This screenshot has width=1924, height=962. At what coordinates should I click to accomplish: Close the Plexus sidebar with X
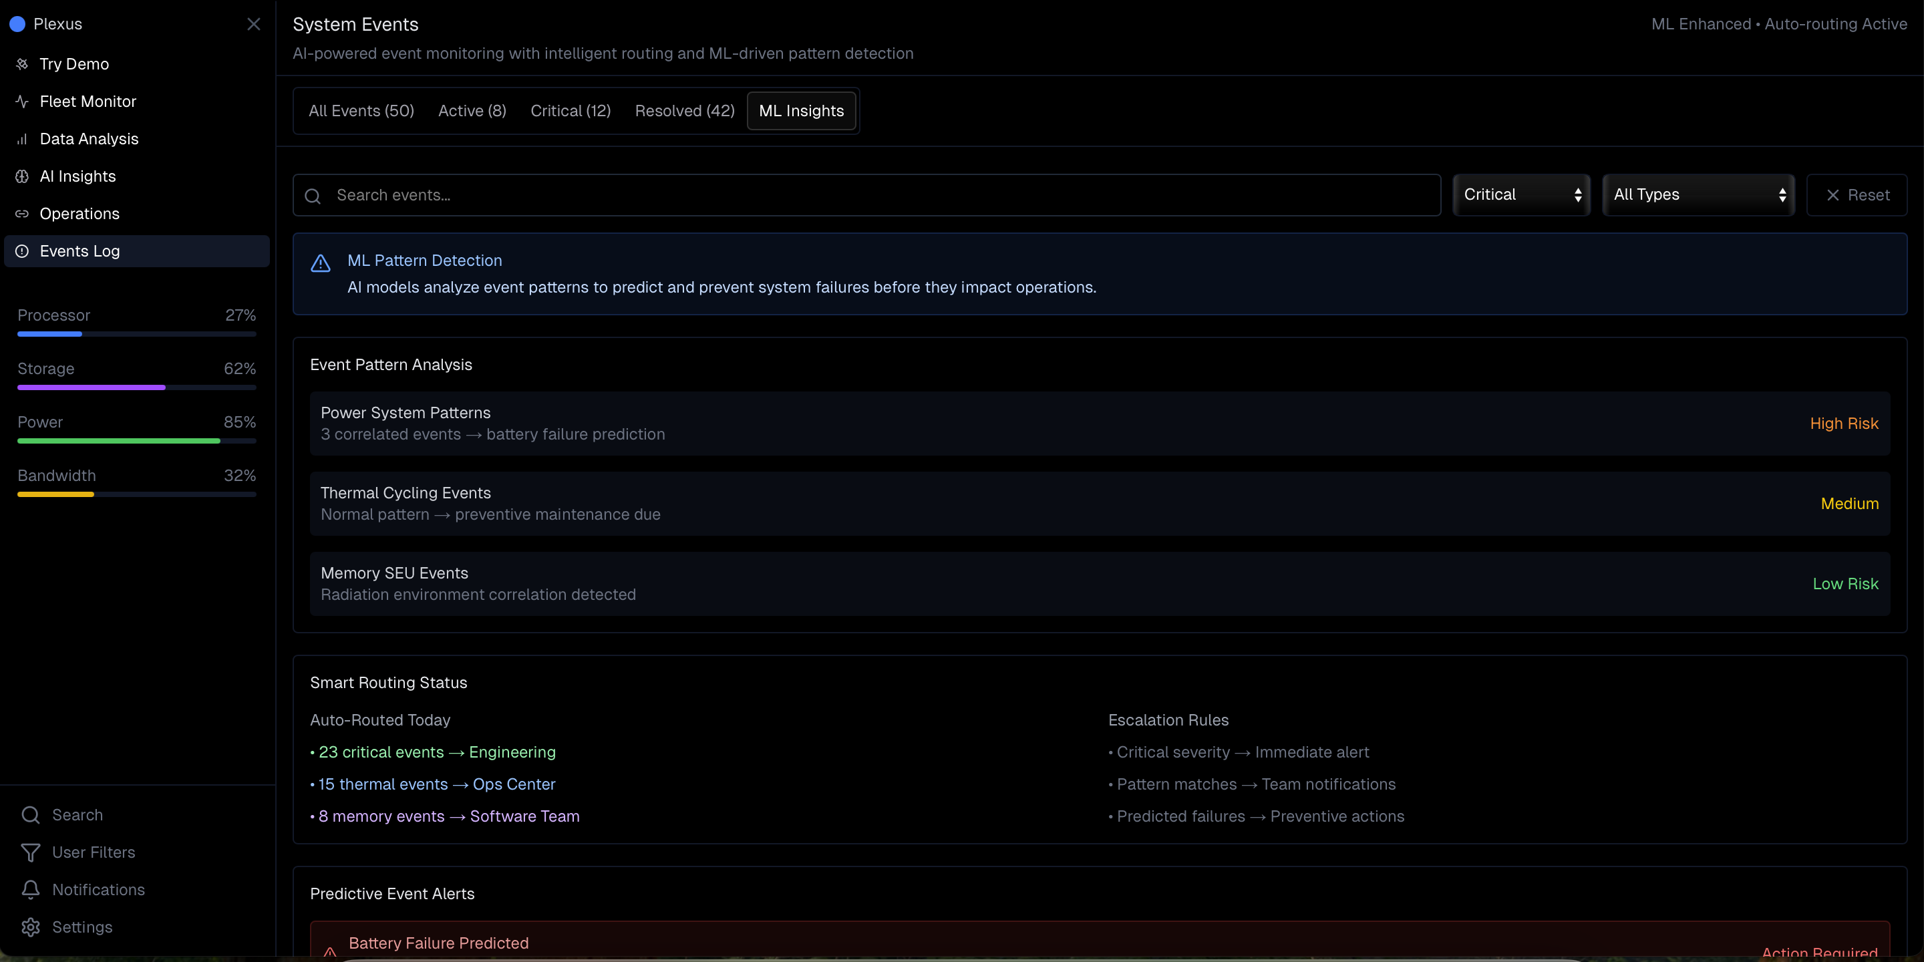[254, 24]
